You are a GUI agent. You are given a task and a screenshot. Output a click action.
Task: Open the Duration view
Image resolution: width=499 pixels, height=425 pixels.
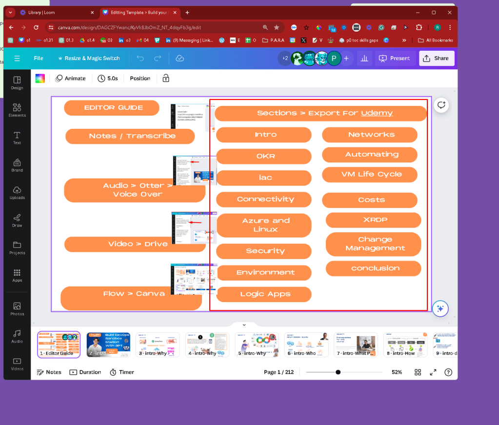click(x=85, y=372)
